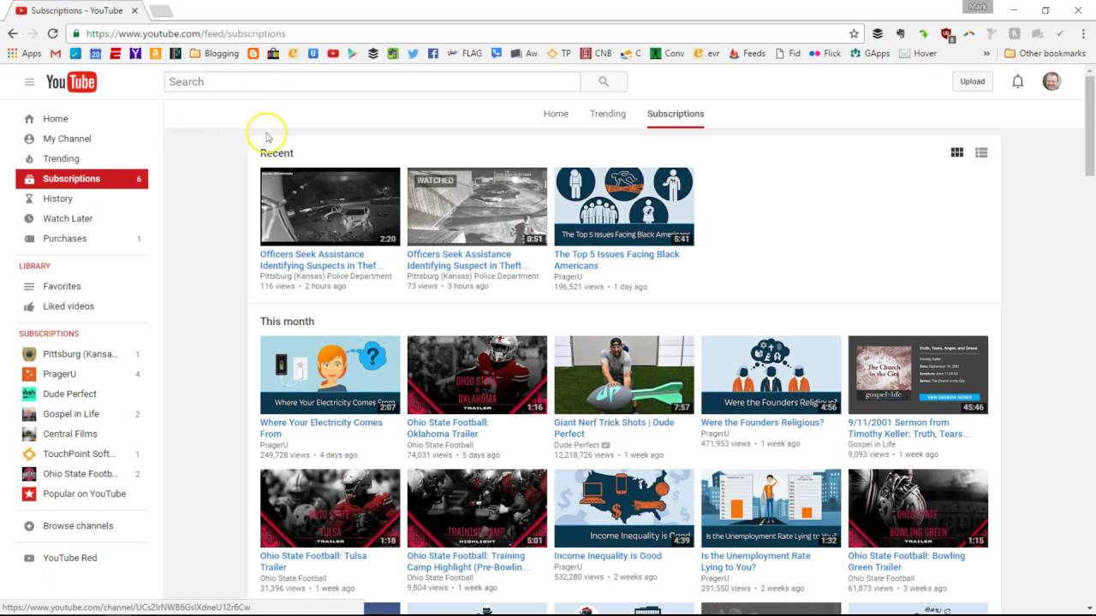Open Gmail bookmark icon

56,53
